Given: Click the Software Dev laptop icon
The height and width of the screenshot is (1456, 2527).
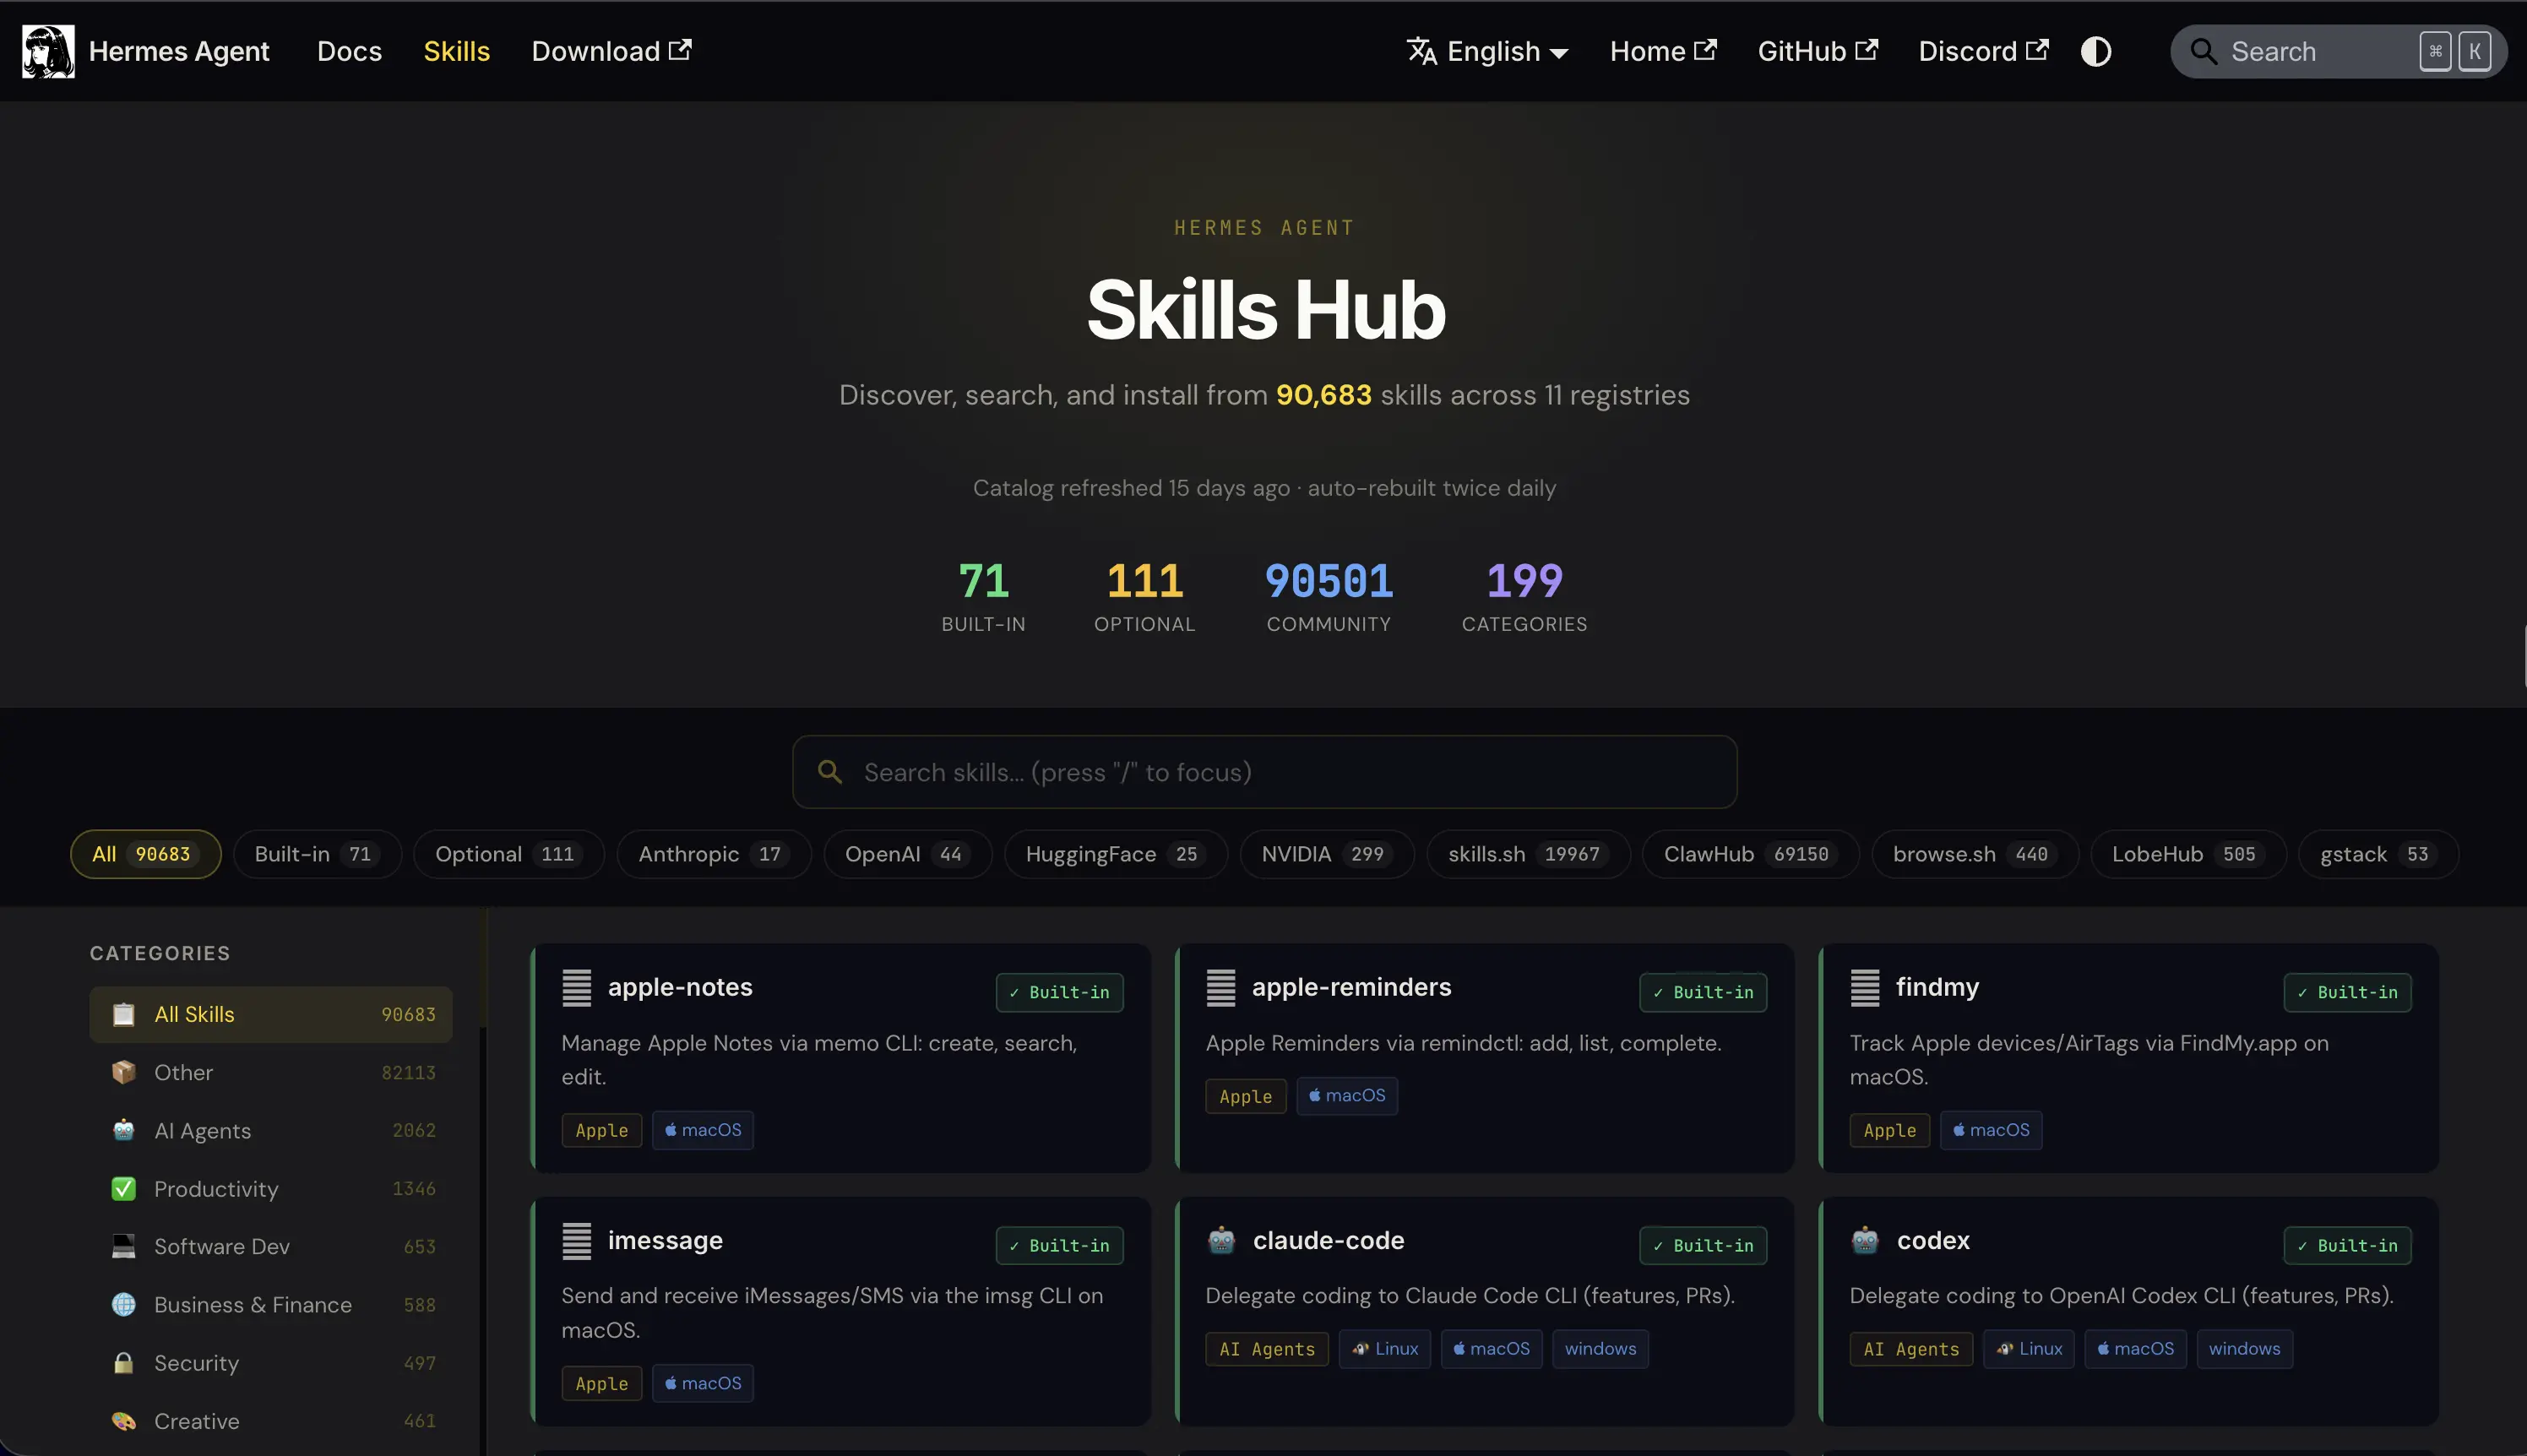Looking at the screenshot, I should 124,1247.
